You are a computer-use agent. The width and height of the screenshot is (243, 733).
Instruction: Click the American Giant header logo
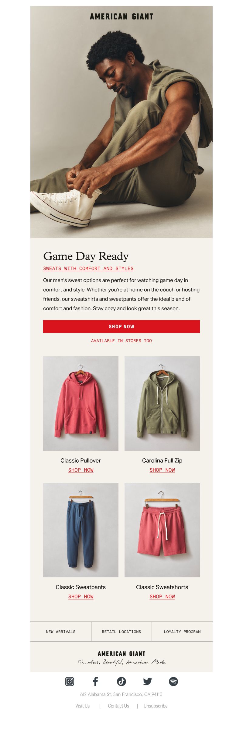pos(122,17)
